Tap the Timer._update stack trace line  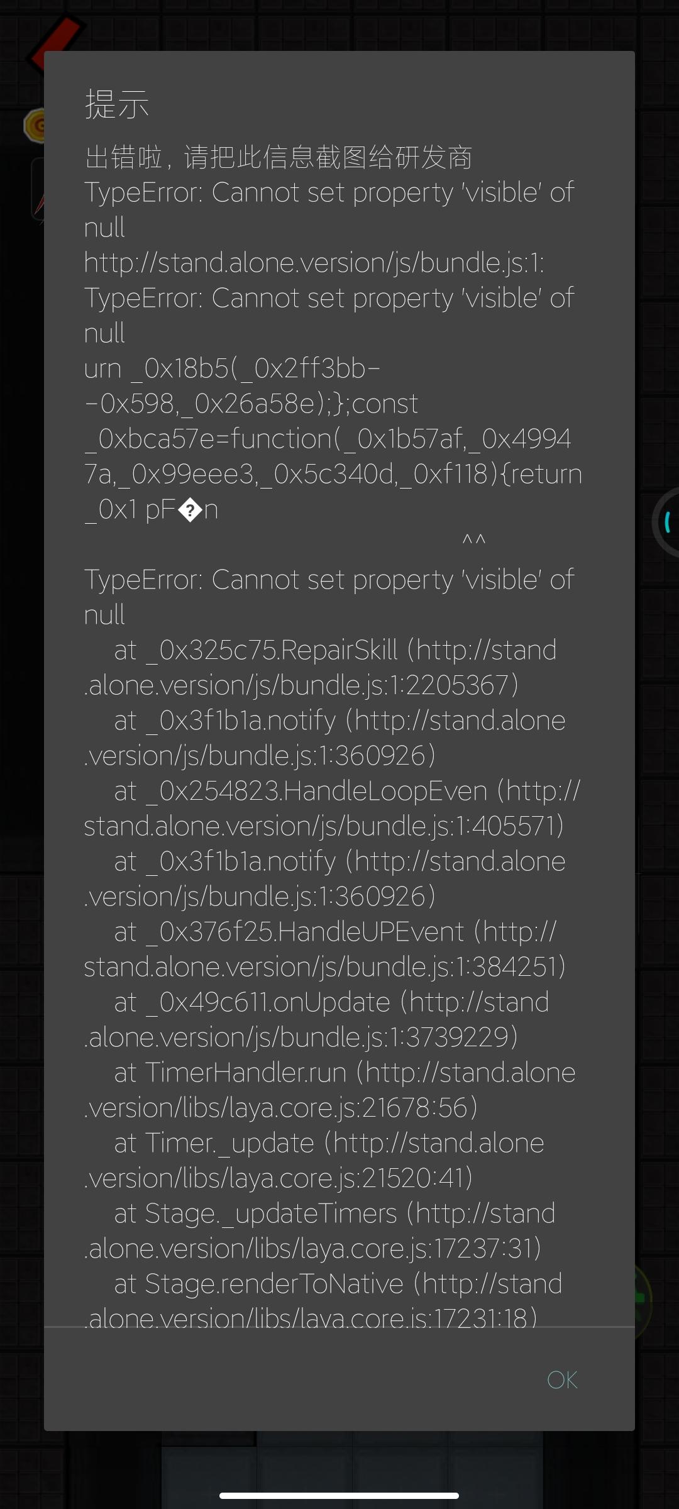[x=314, y=1160]
